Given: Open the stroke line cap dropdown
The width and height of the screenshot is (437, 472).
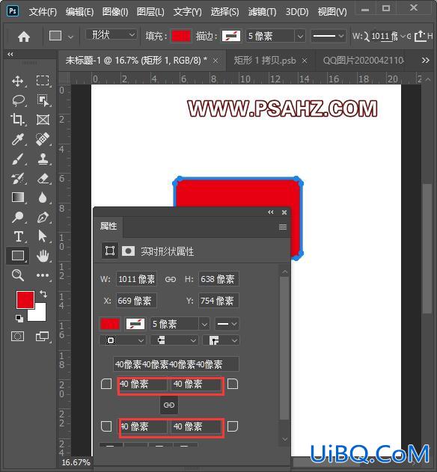Looking at the screenshot, I should (174, 340).
